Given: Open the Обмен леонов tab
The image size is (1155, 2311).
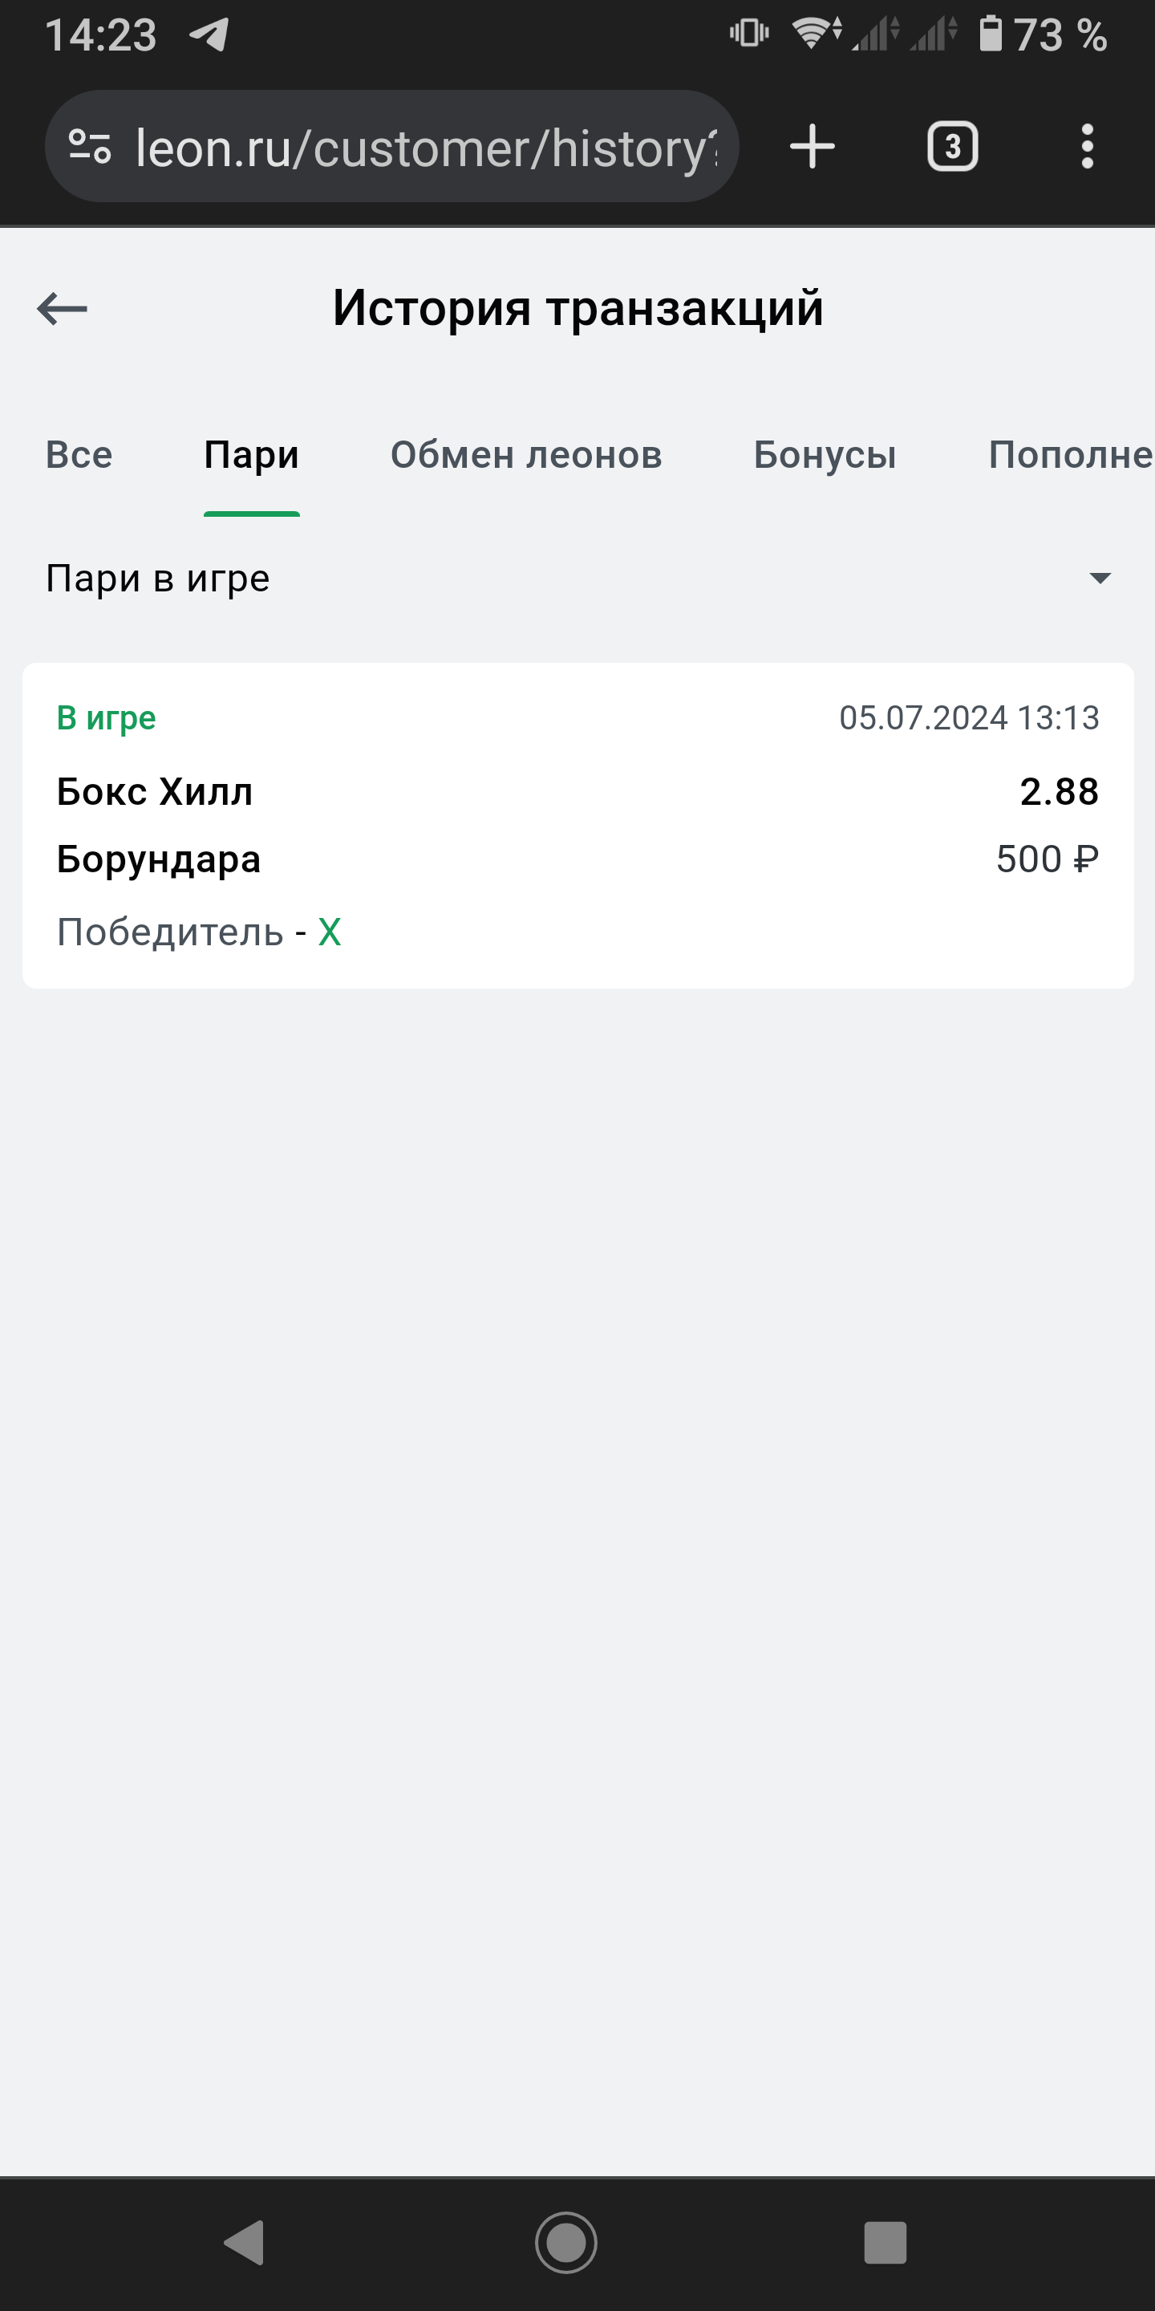Looking at the screenshot, I should [x=525, y=455].
